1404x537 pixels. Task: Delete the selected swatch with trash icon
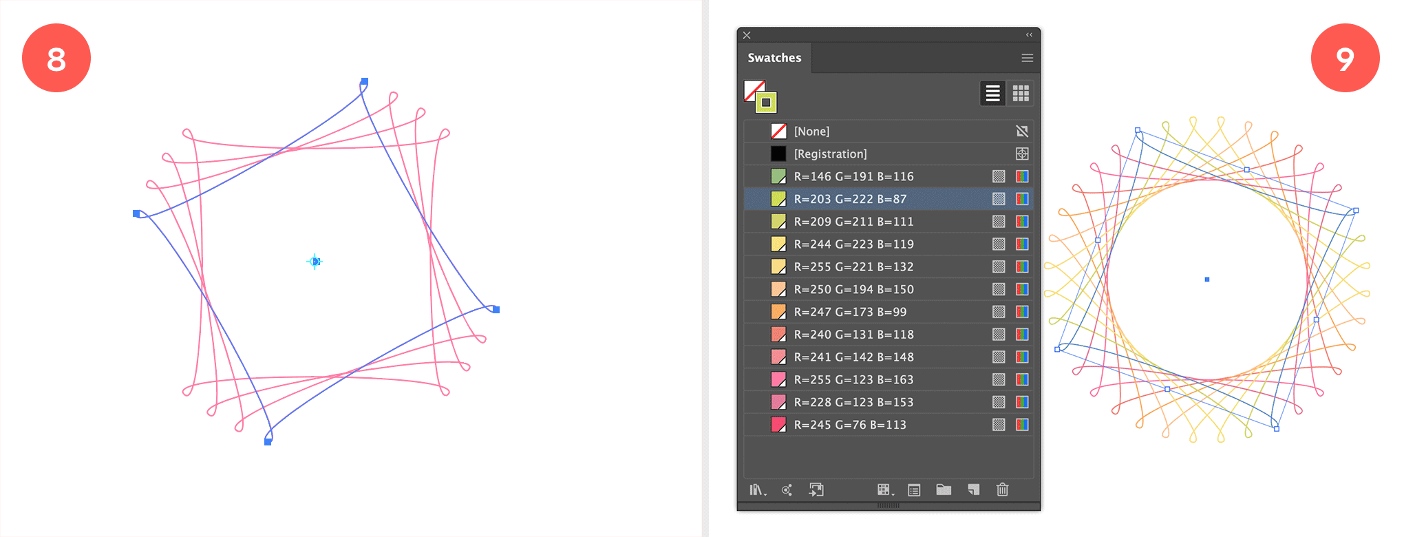click(1003, 489)
